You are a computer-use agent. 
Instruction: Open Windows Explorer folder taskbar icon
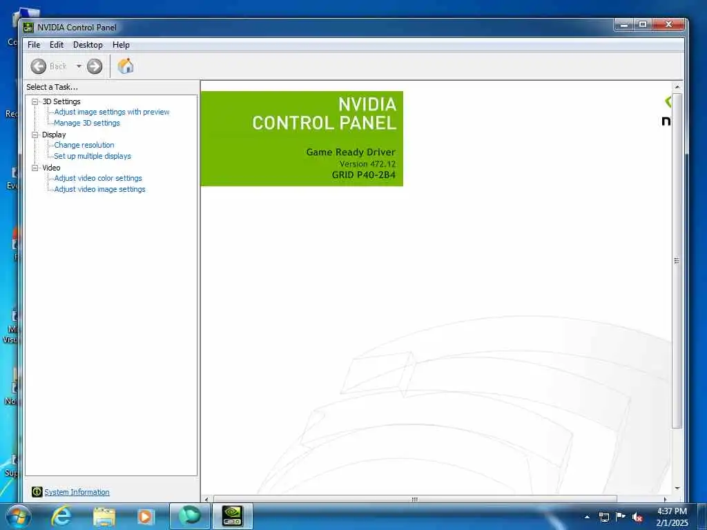(104, 516)
